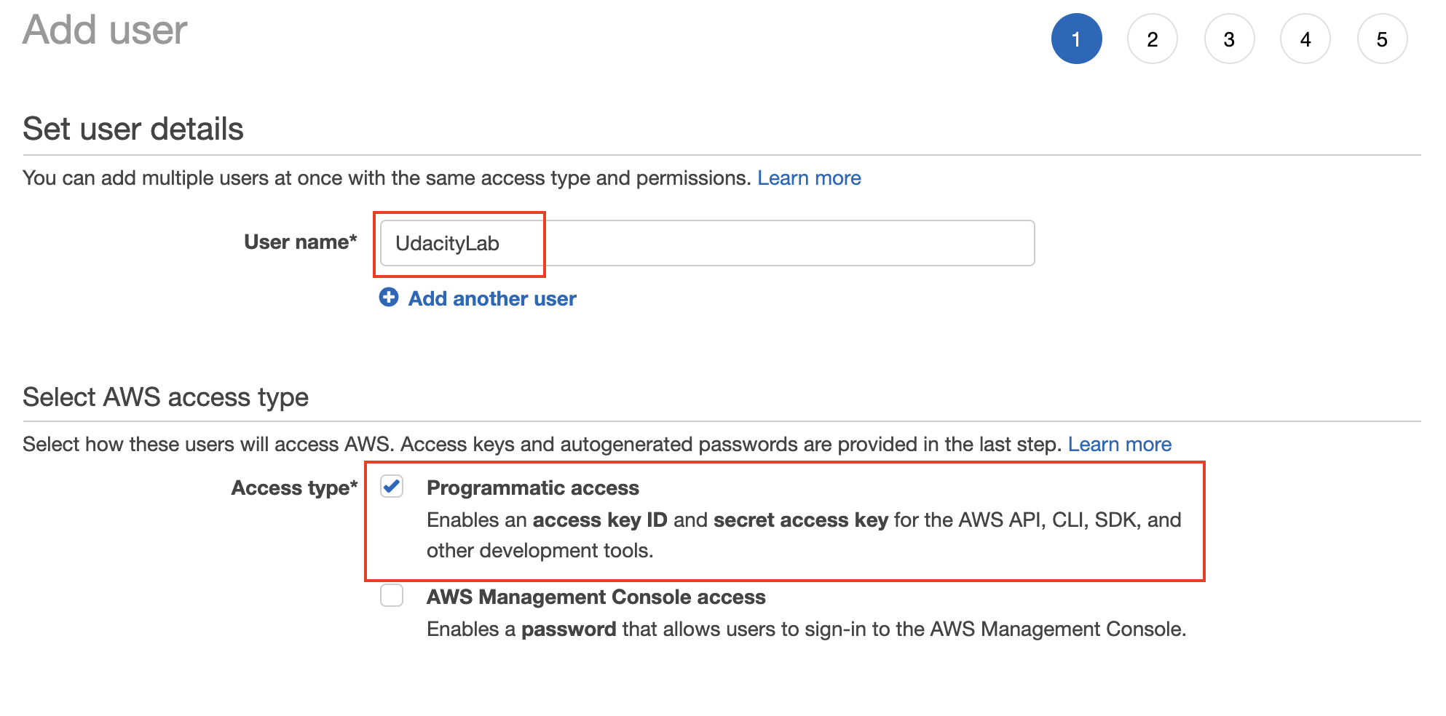Click the bold password description text

[569, 629]
